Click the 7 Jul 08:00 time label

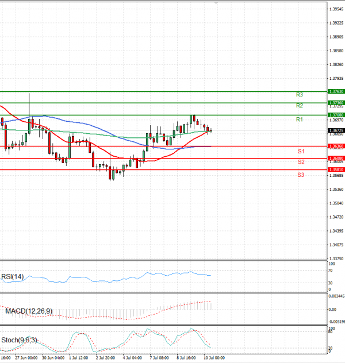(159, 358)
